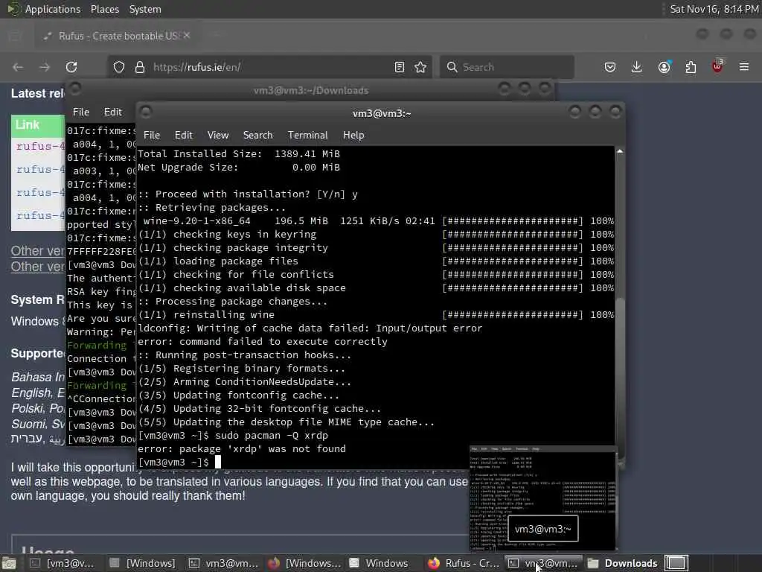Go back in Firefox history

coord(18,67)
